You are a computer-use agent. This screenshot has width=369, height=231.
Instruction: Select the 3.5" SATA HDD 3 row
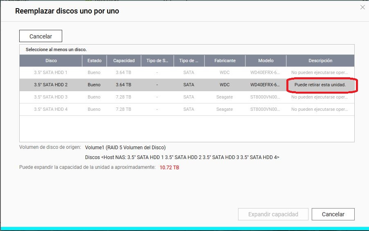click(51, 97)
